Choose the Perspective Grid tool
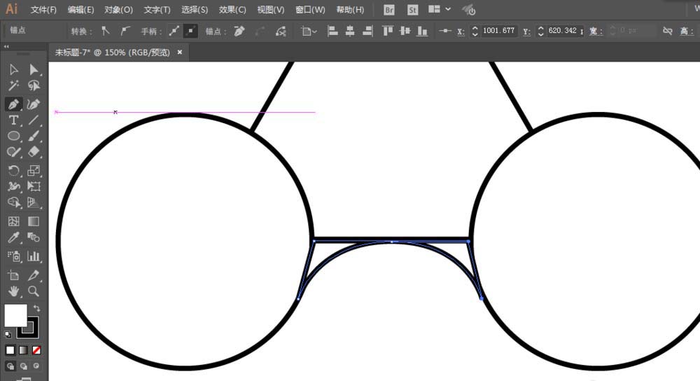700x381 pixels. pos(34,202)
